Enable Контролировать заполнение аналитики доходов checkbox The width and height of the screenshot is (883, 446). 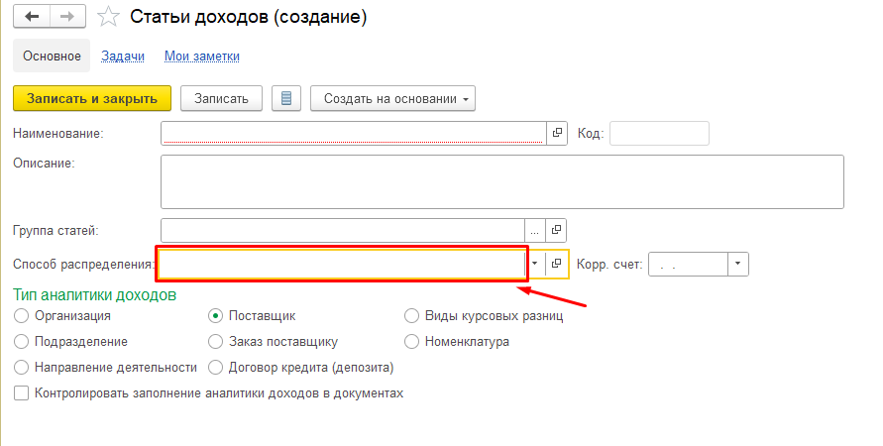pos(21,393)
